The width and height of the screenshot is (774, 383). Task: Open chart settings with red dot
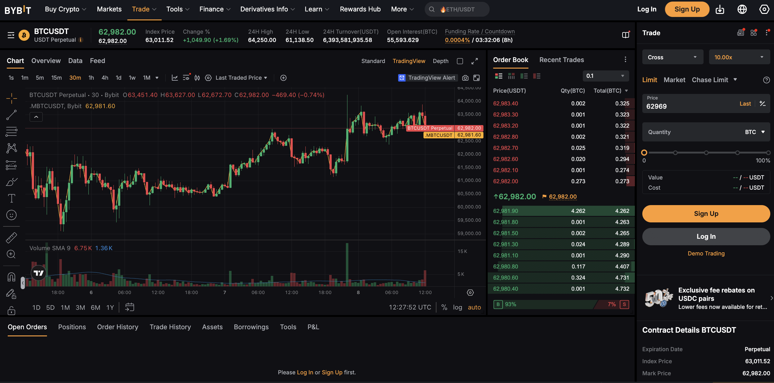186,78
